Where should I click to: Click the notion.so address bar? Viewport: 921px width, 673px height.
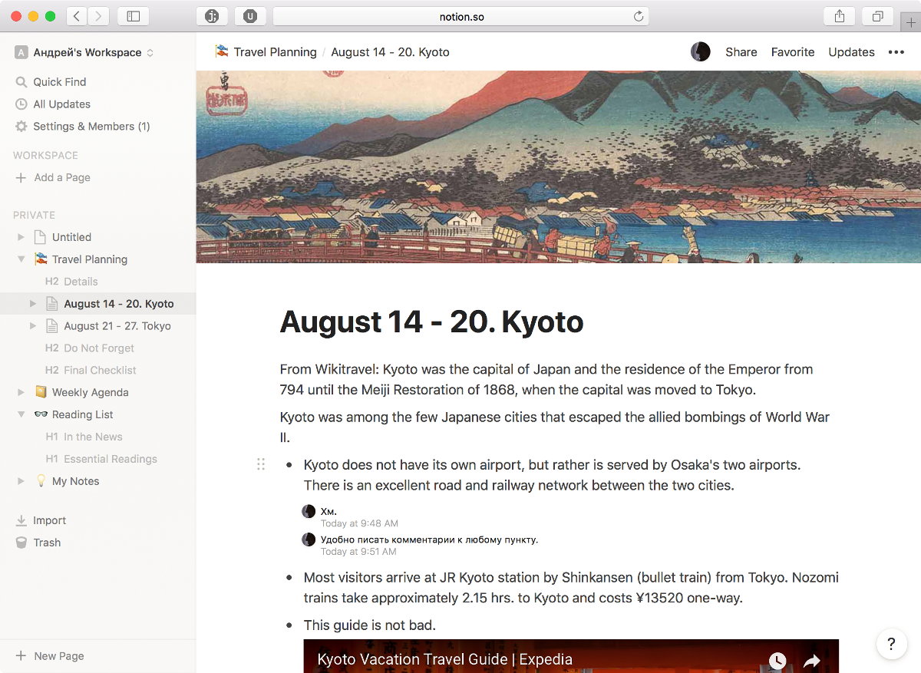pyautogui.click(x=461, y=16)
